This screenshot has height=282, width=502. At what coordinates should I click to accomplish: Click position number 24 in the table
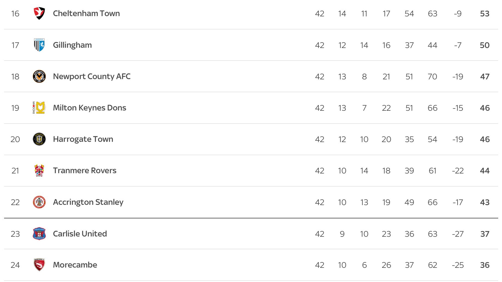(15, 265)
